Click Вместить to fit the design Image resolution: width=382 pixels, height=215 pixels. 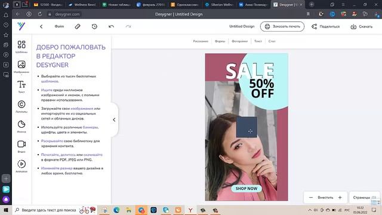(x=325, y=198)
